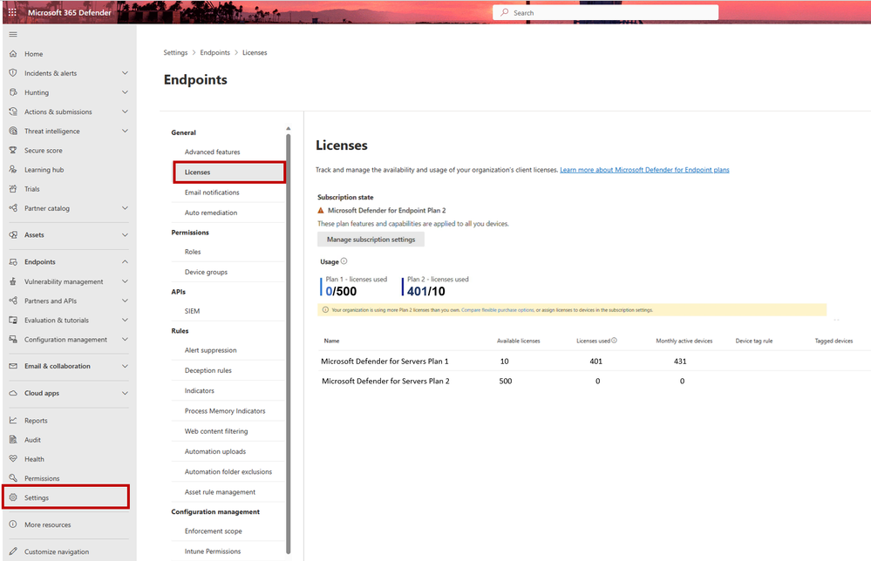The width and height of the screenshot is (871, 561).
Task: Expand Threat intelligence chevron
Action: 125,131
